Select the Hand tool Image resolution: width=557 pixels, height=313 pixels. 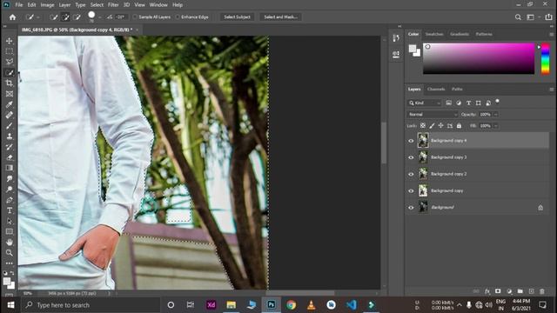coord(10,242)
